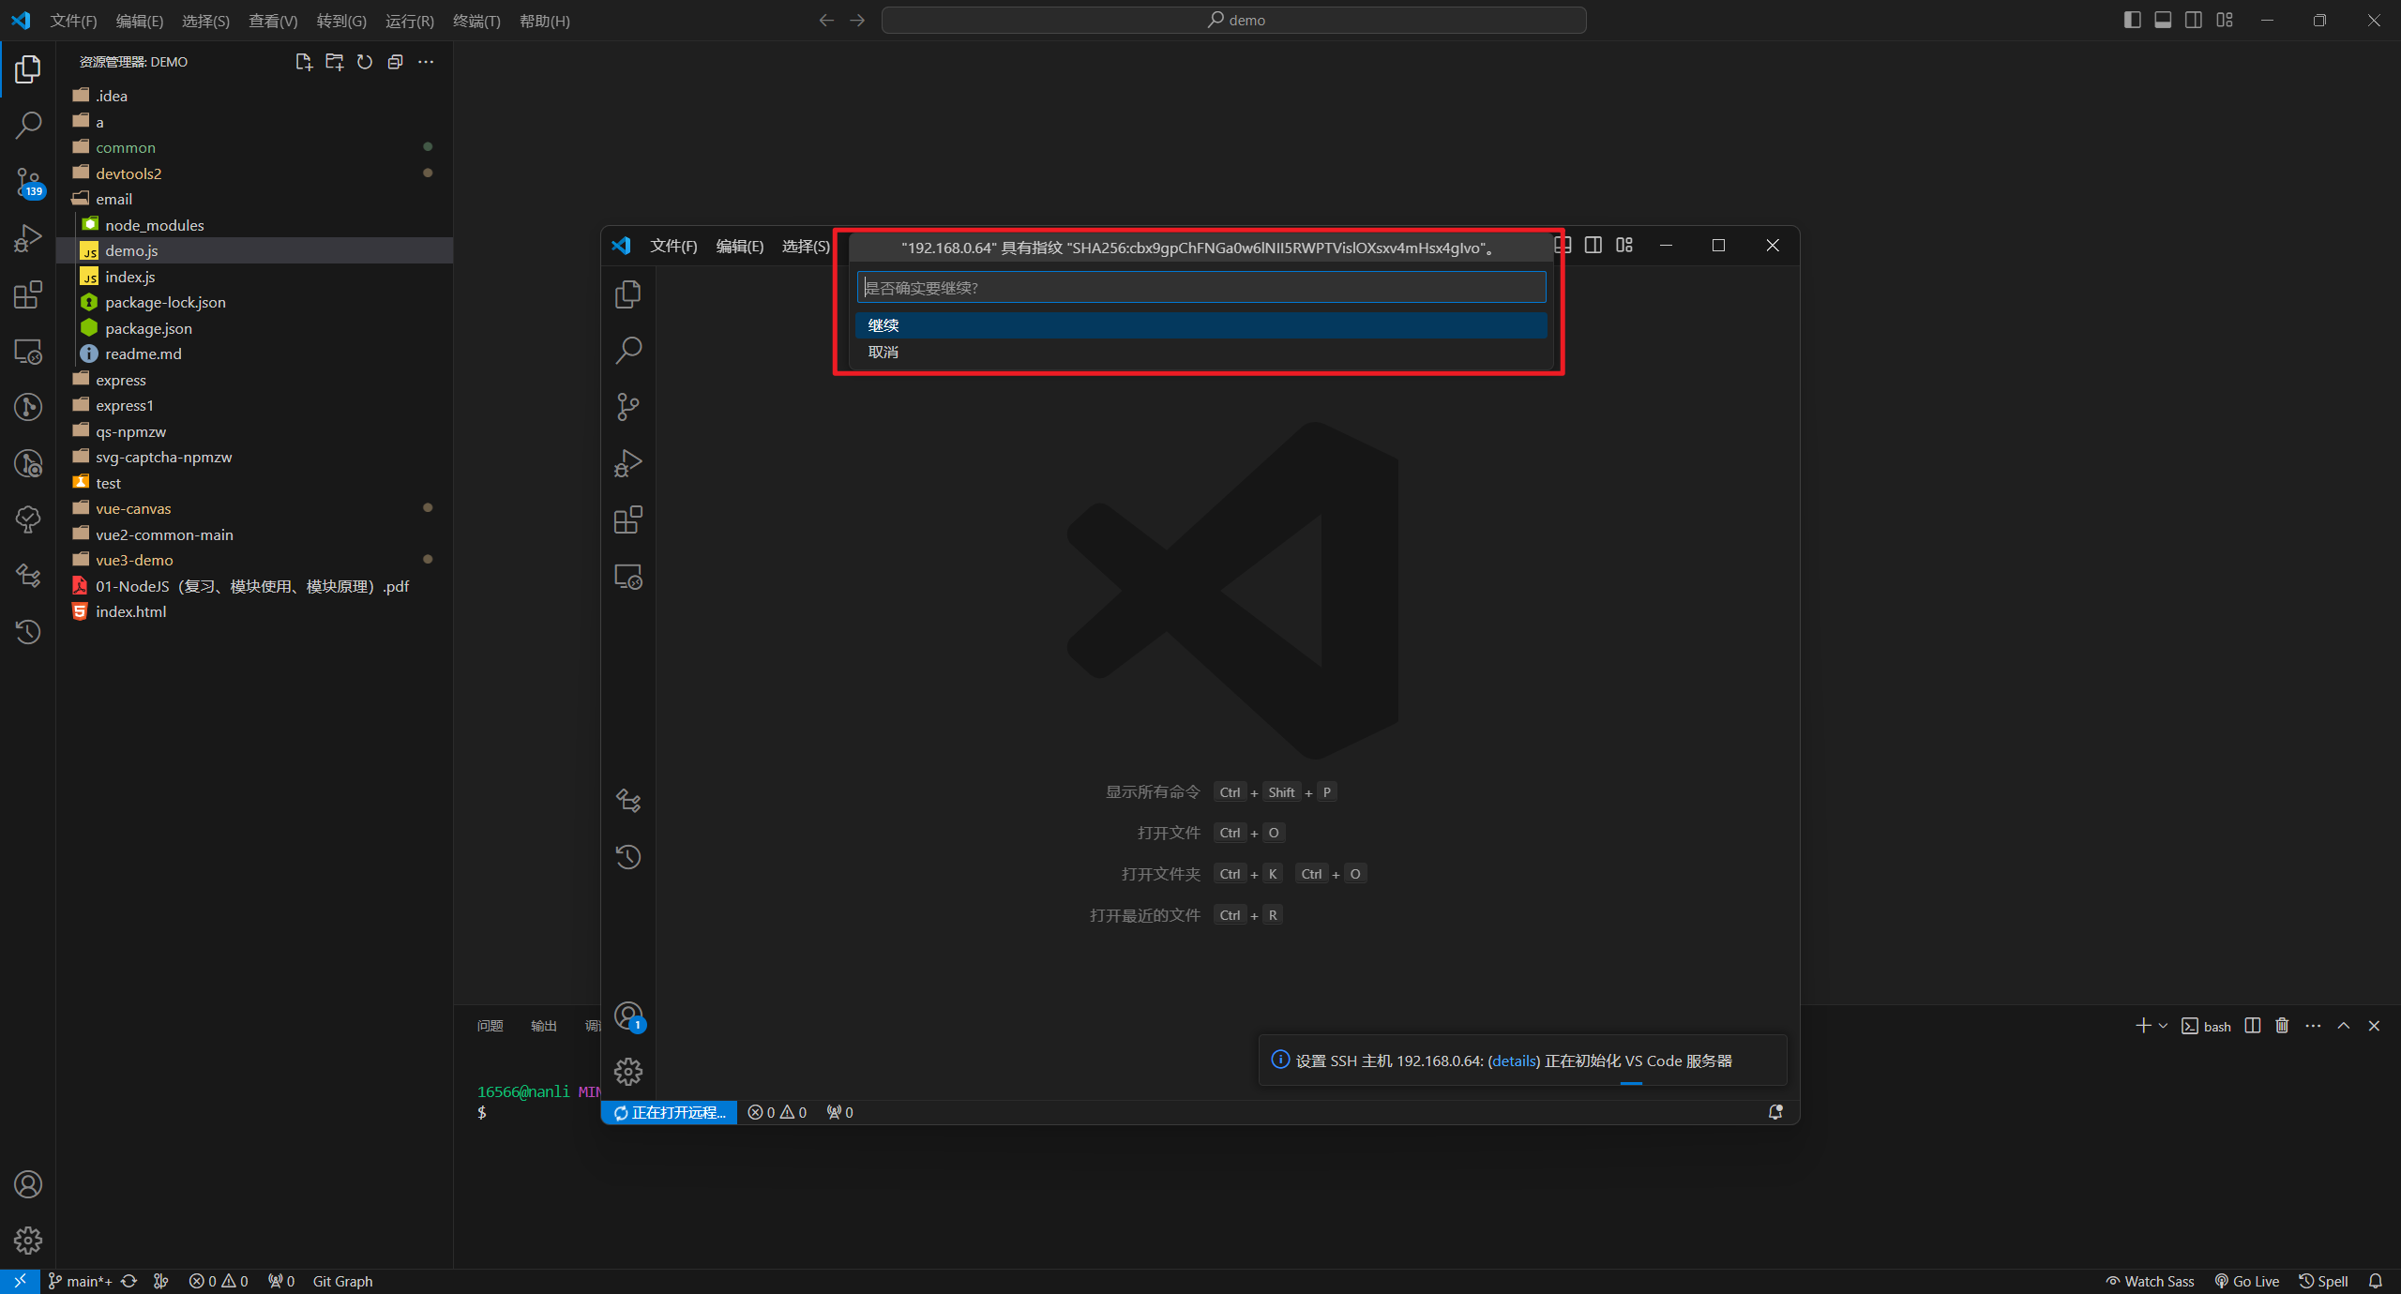Toggle Spell checker in status bar
The height and width of the screenshot is (1294, 2401).
tap(2324, 1281)
